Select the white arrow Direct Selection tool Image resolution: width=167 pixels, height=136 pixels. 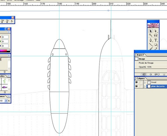(x=156, y=31)
